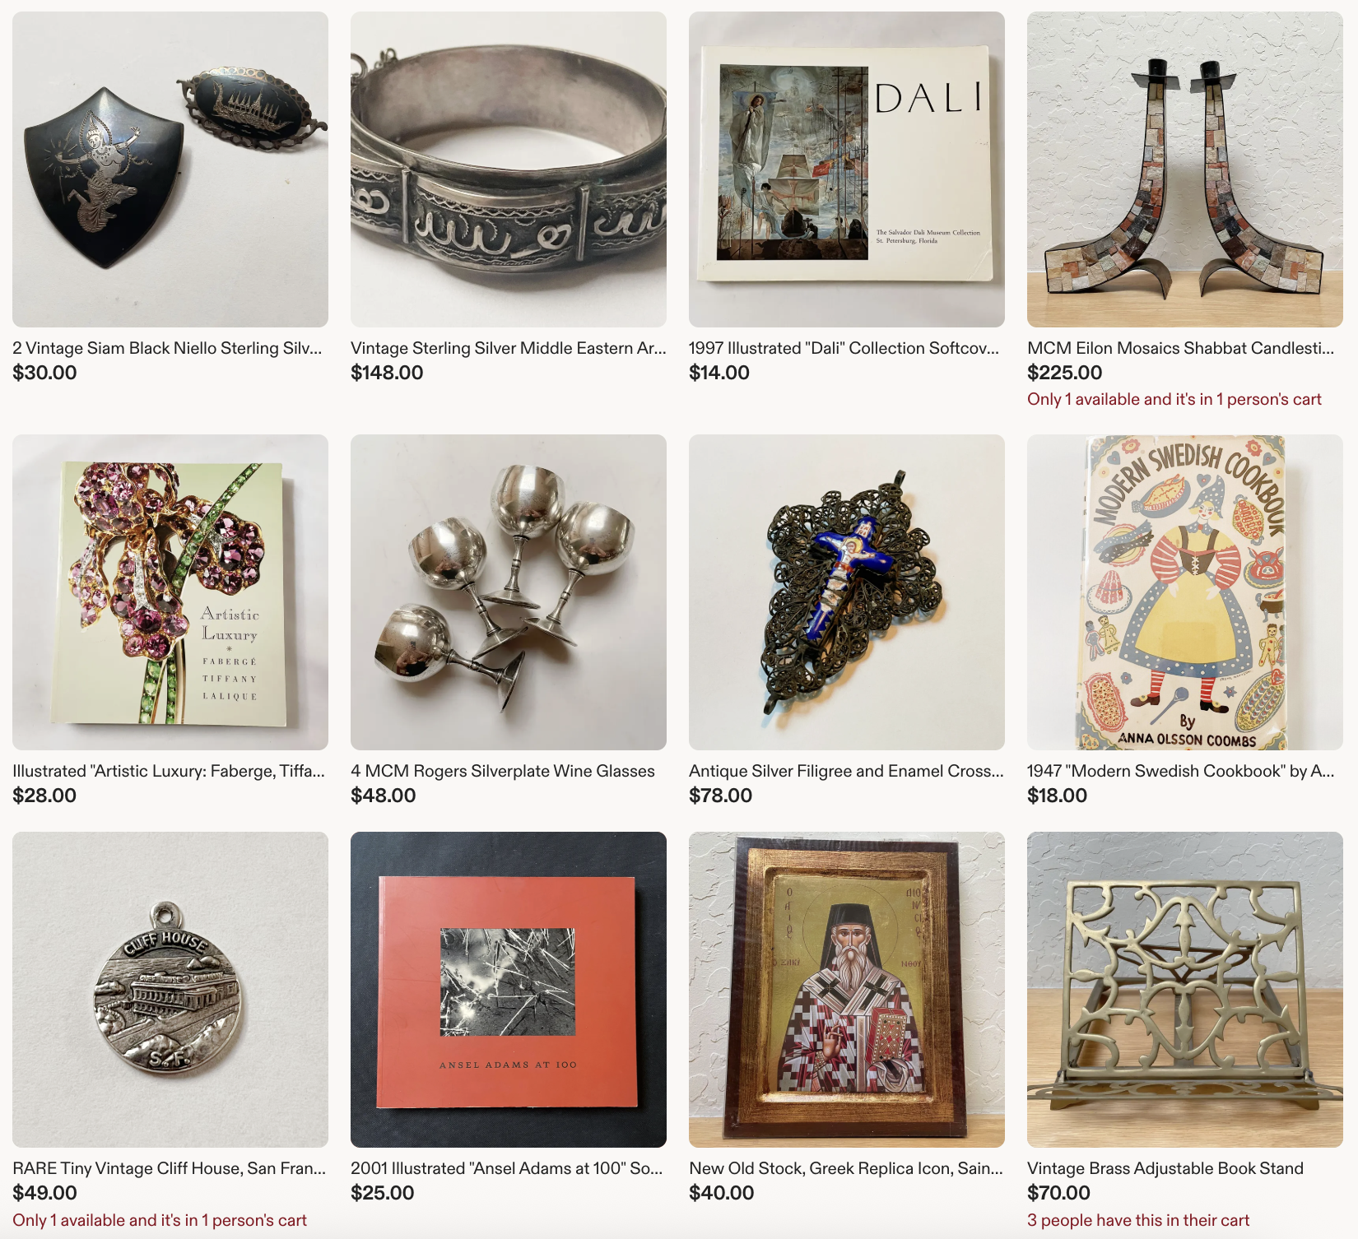Open the brass book stand photo
This screenshot has width=1358, height=1239.
tap(1185, 990)
